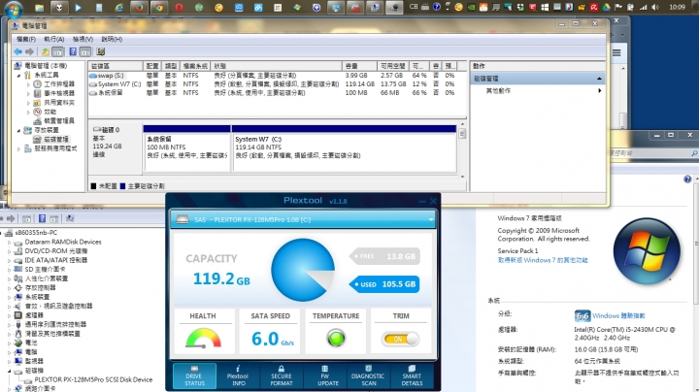
Task: Toggle the console tree toolbar button
Action: click(57, 51)
